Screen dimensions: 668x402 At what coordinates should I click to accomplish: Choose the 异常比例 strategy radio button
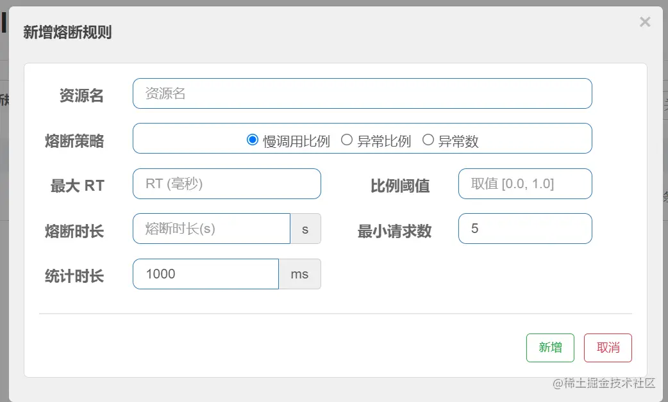point(347,140)
